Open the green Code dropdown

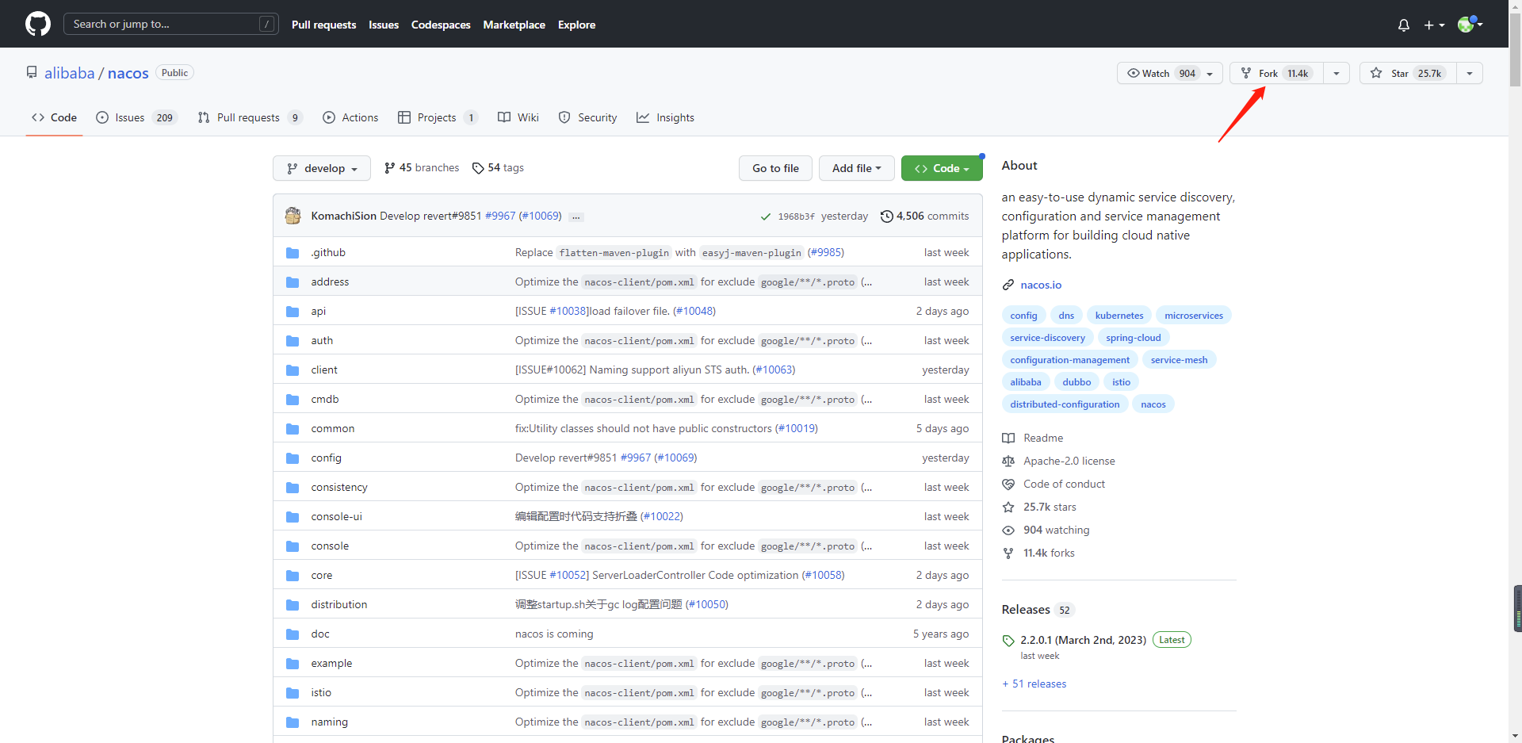pos(942,168)
